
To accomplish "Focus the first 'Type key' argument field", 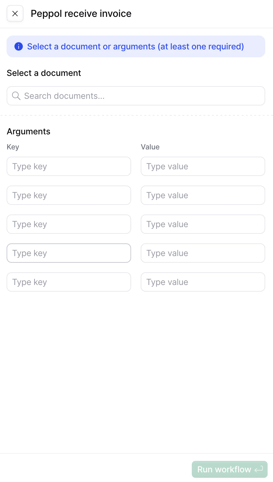I will (69, 166).
